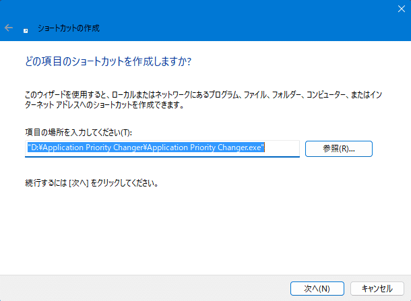Click the shortcut wizard icon beside the title
The image size is (411, 301).
tap(26, 31)
